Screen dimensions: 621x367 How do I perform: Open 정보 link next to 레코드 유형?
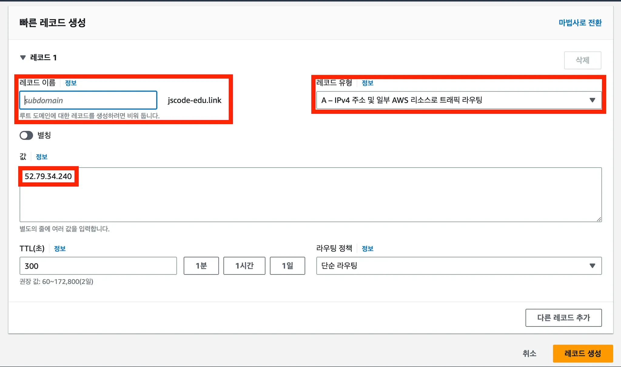point(367,83)
